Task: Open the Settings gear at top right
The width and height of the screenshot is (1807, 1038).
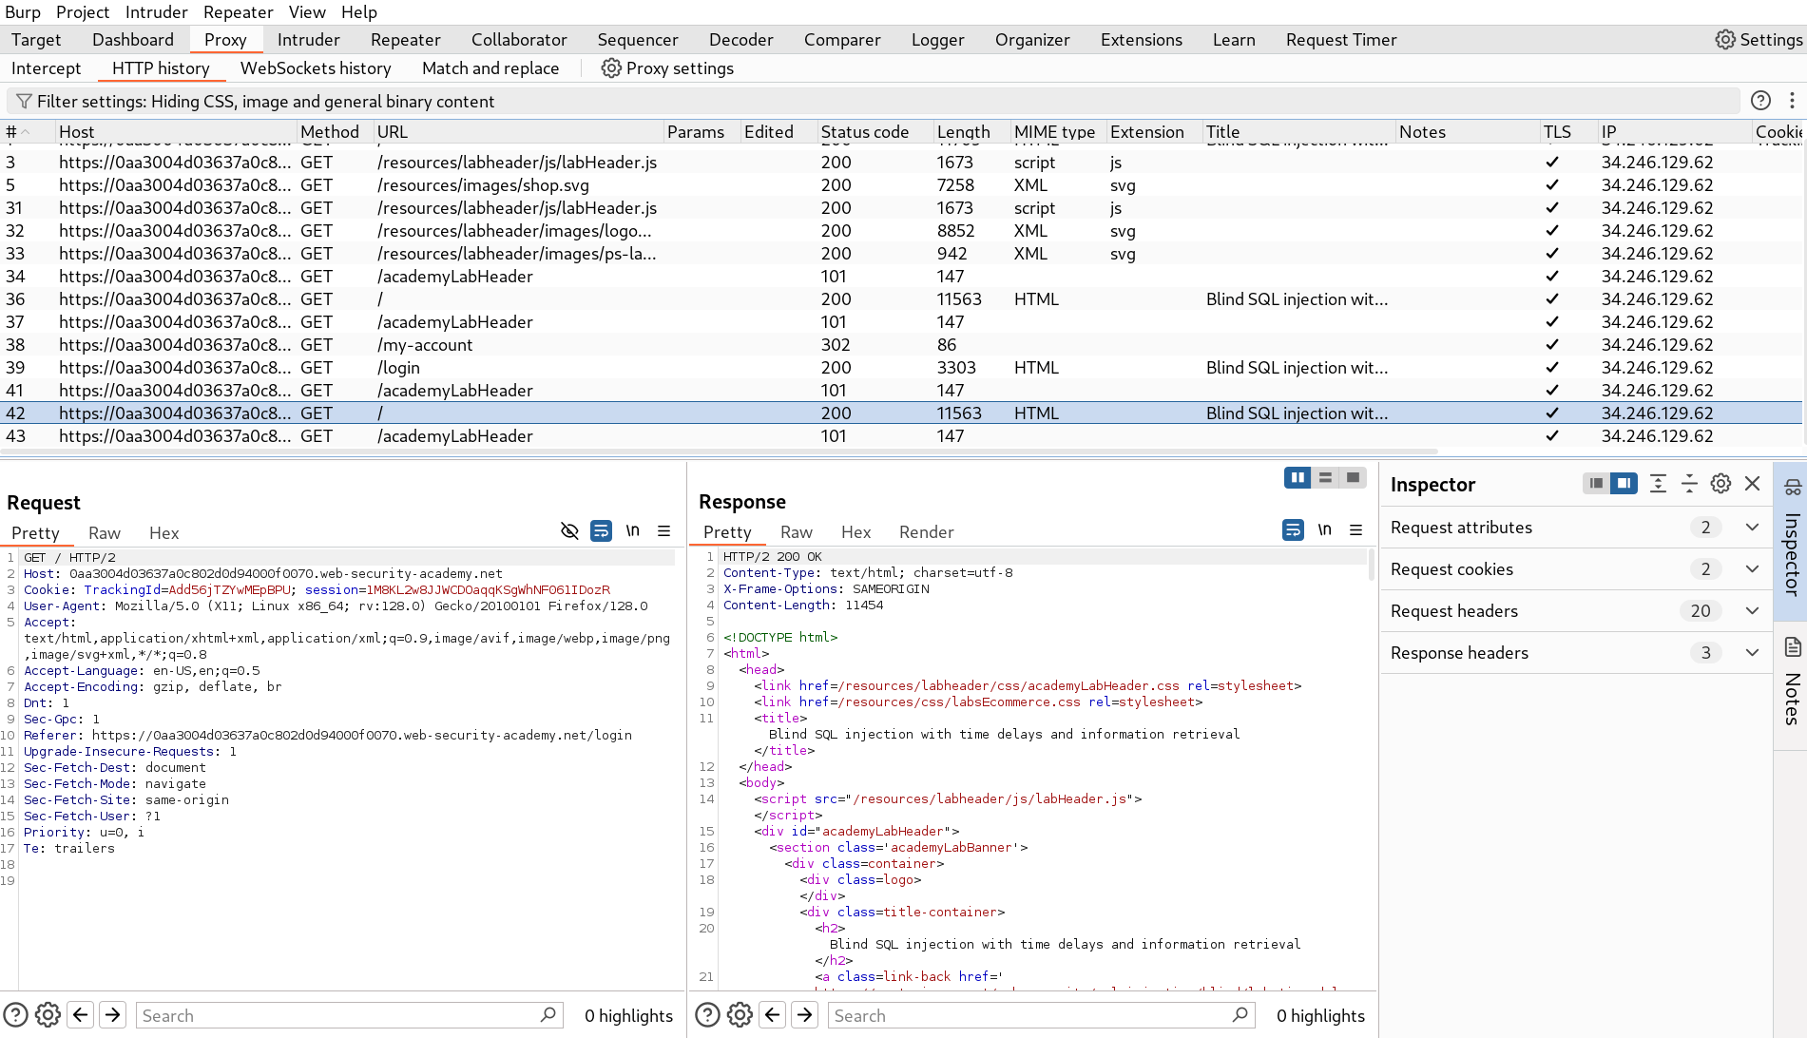Action: 1759,39
